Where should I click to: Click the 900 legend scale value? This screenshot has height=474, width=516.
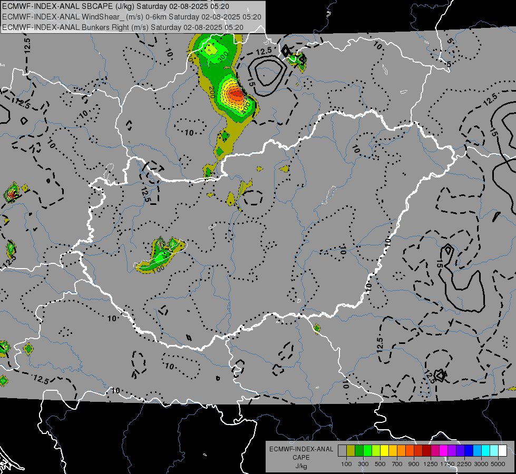click(x=414, y=464)
